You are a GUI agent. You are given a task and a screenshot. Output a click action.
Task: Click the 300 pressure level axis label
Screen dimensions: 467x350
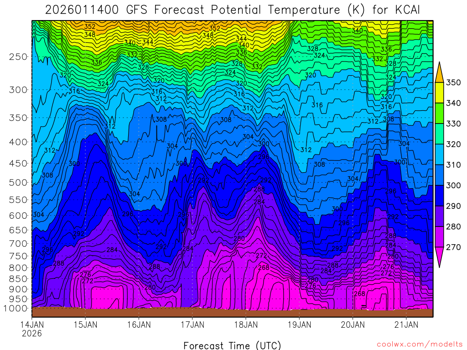coord(18,90)
